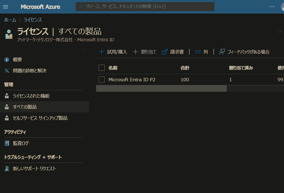Click the plus icon for 試用/購入
The image size is (284, 193).
(x=102, y=52)
